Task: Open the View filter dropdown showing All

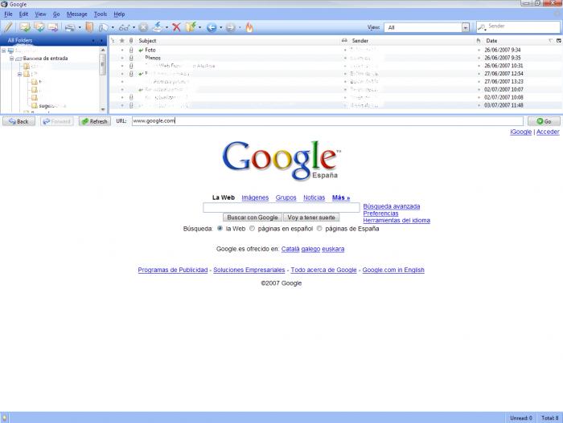Action: point(466,27)
